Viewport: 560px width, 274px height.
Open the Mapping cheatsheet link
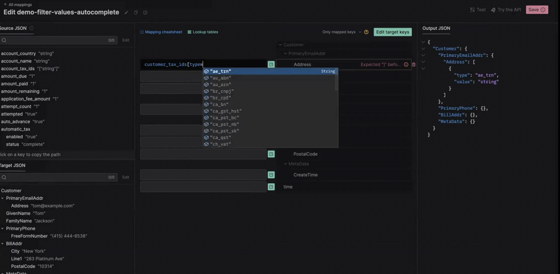click(x=161, y=32)
